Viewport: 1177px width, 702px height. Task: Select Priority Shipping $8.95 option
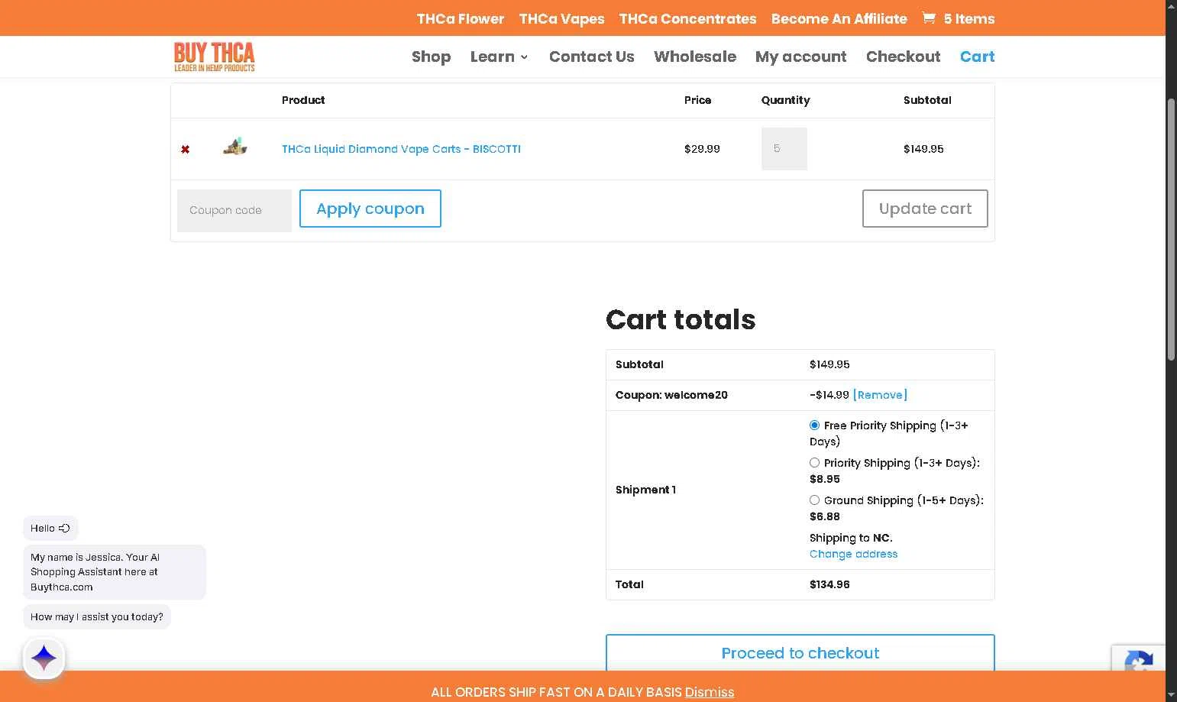[x=814, y=463]
